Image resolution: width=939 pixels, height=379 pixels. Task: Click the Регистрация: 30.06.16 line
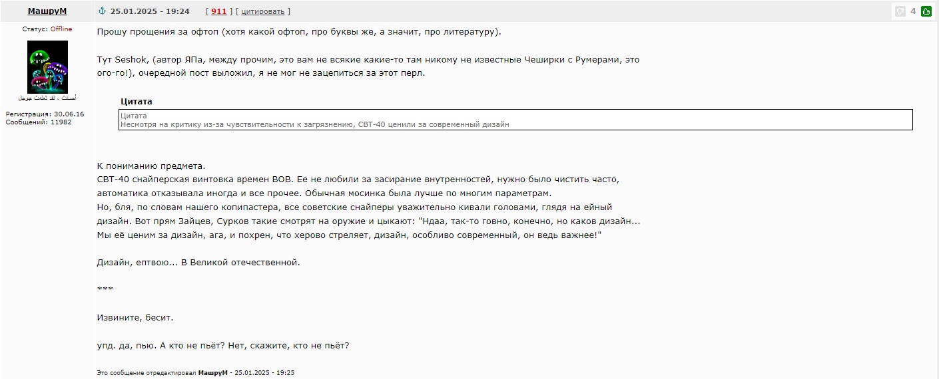tap(45, 114)
